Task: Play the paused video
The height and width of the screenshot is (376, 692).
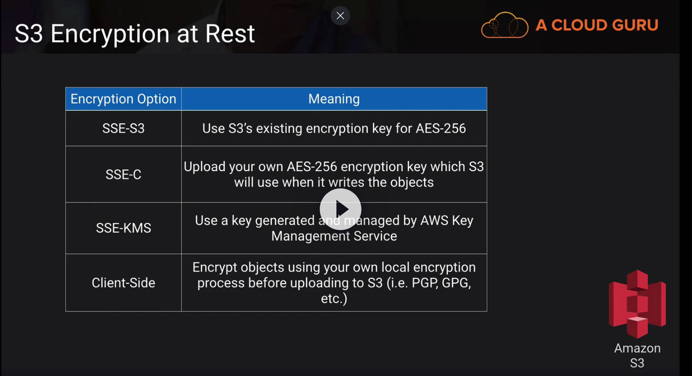Action: pos(340,209)
